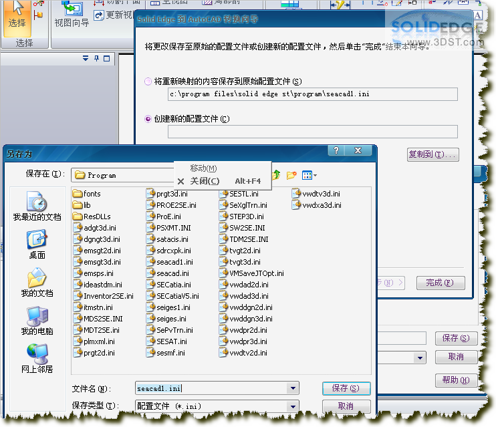This screenshot has height=427, width=496.
Task: Click the new configuration file path field
Action: 313,132
